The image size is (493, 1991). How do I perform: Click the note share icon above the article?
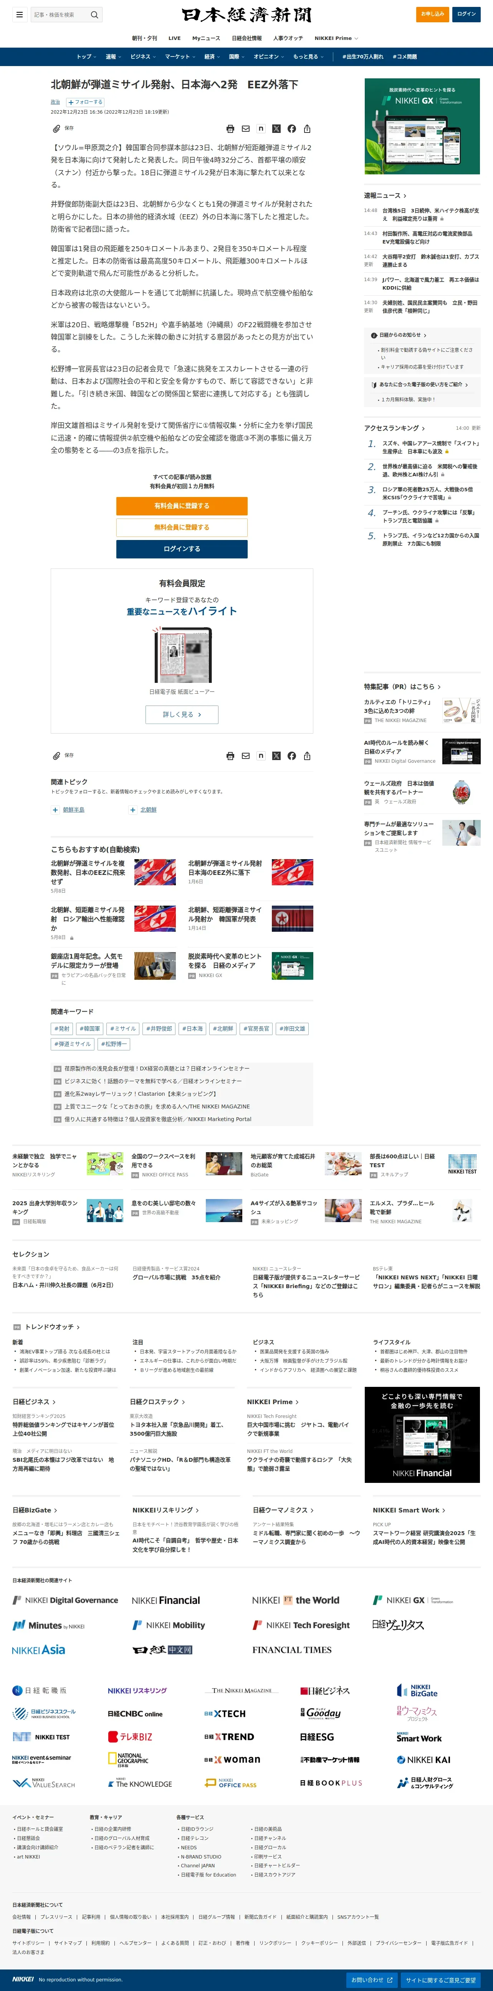261,129
